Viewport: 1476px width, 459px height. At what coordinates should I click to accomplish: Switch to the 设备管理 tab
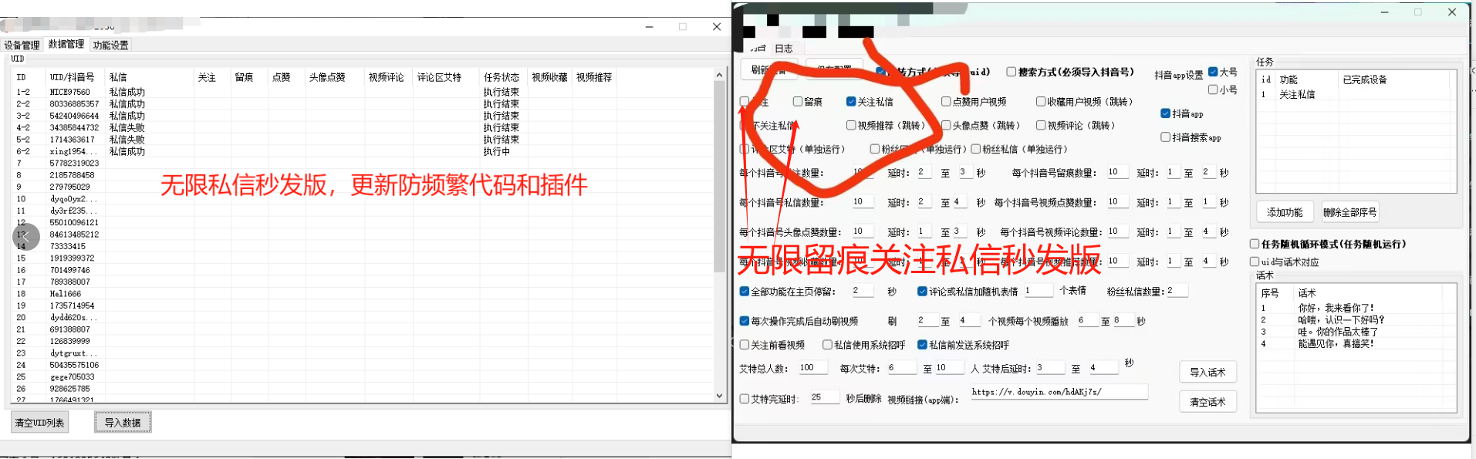22,46
